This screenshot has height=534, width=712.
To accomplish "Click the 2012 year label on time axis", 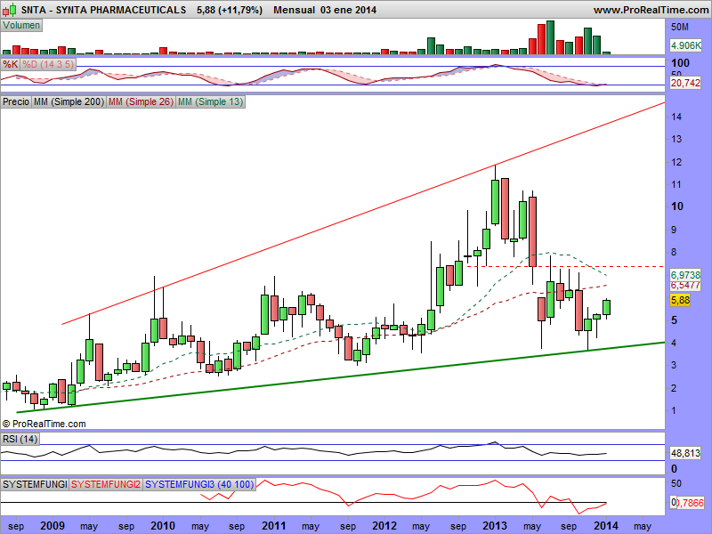I will coord(384,526).
